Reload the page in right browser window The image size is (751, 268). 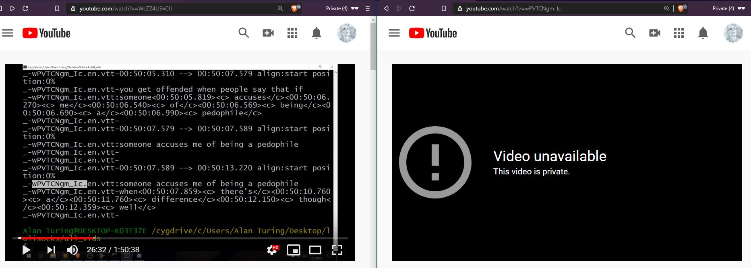coord(412,8)
